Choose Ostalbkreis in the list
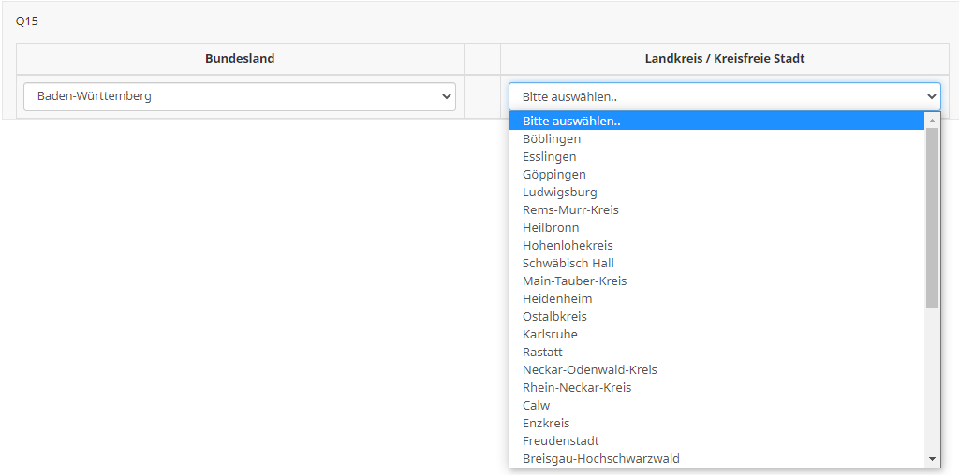Viewport: 959px width, 475px height. click(554, 317)
